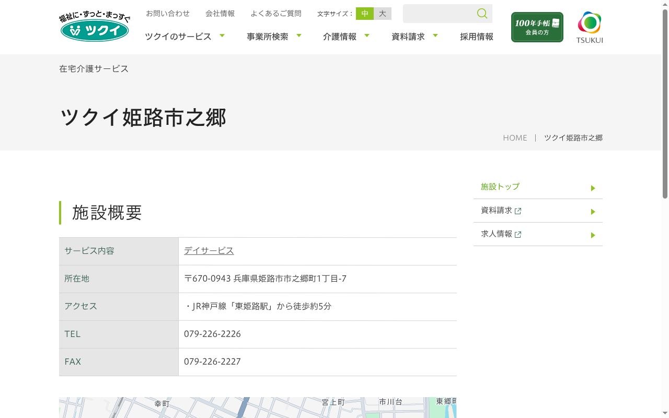The height and width of the screenshot is (418, 669).
Task: Click the サービス内容 row header
Action: click(x=119, y=251)
